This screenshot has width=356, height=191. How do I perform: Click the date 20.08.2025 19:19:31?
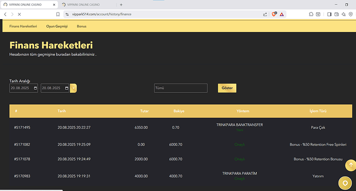(74, 176)
